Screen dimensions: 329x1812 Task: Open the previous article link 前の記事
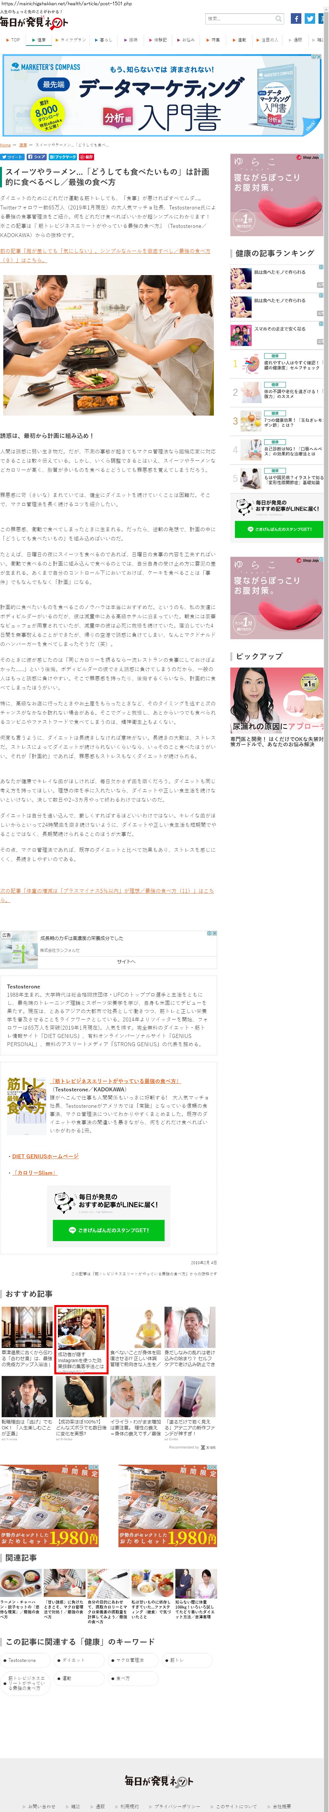(105, 255)
